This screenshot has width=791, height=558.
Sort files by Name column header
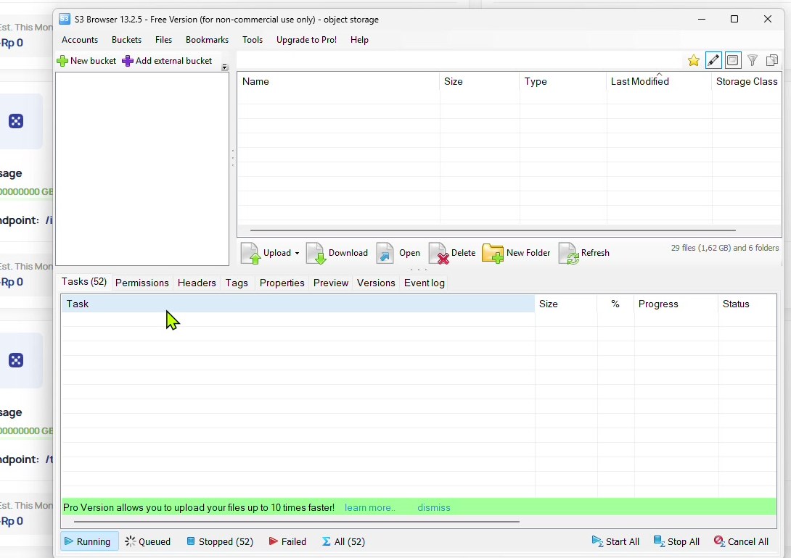click(338, 82)
